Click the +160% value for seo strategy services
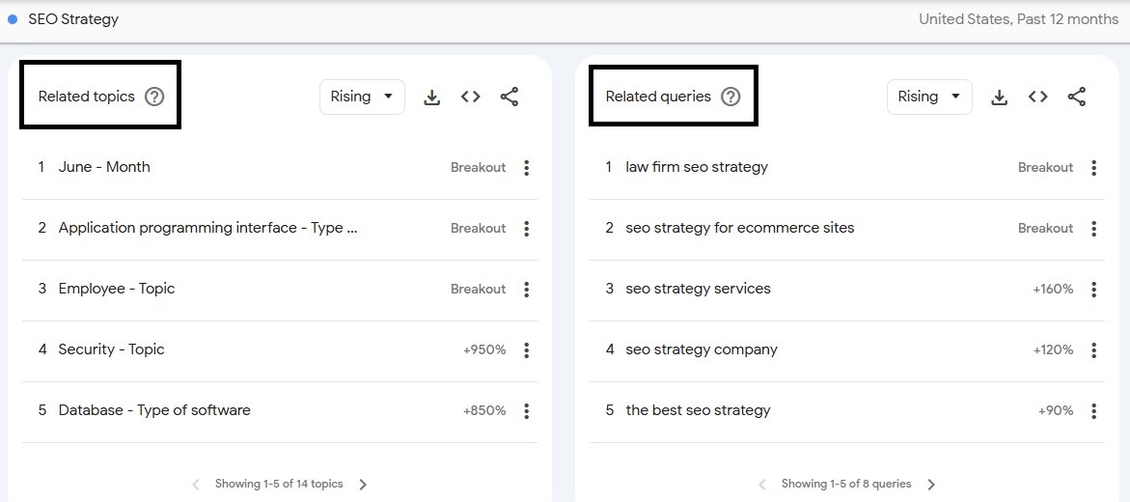The height and width of the screenshot is (502, 1130). [1053, 290]
